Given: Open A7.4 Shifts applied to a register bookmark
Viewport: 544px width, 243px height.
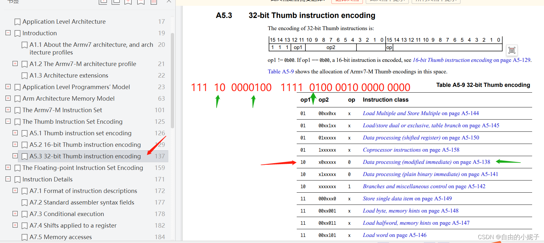Looking at the screenshot, I should 73,226.
